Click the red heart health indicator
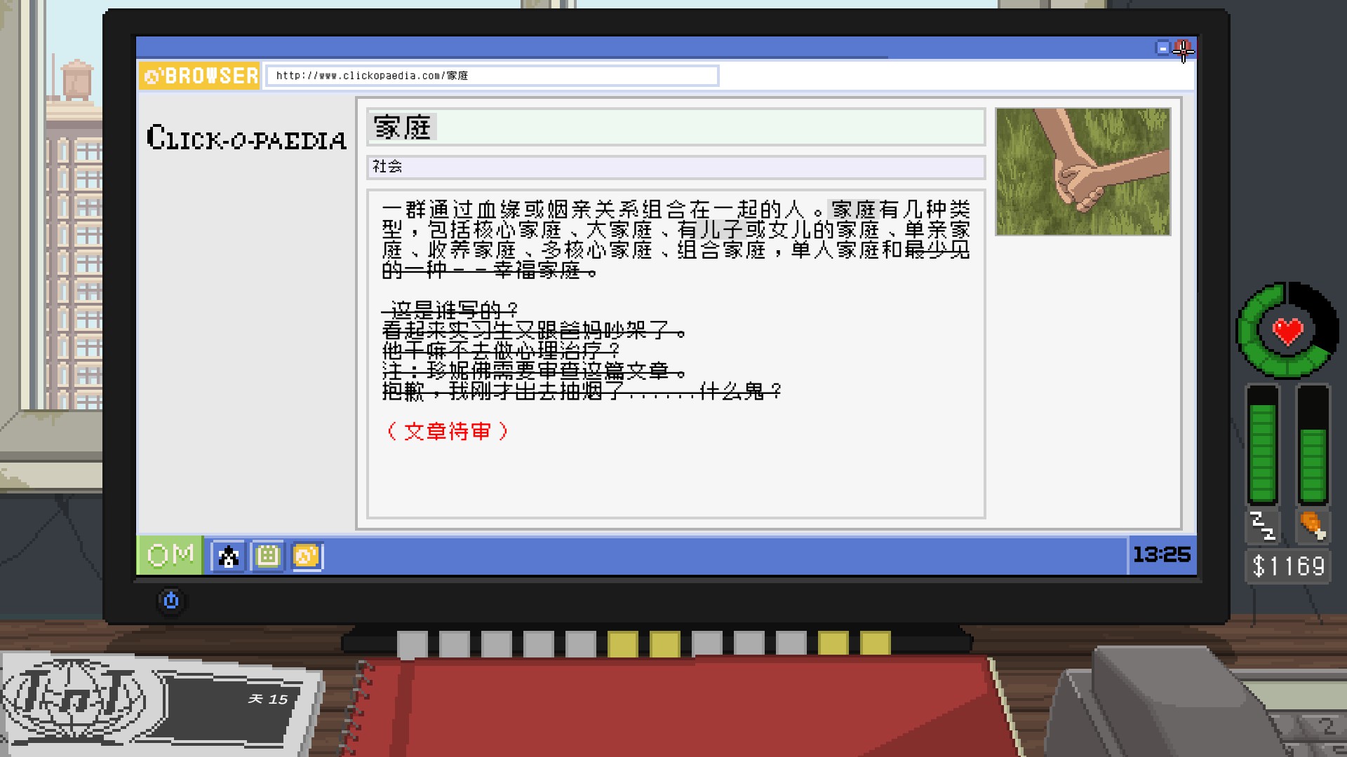 click(1287, 331)
